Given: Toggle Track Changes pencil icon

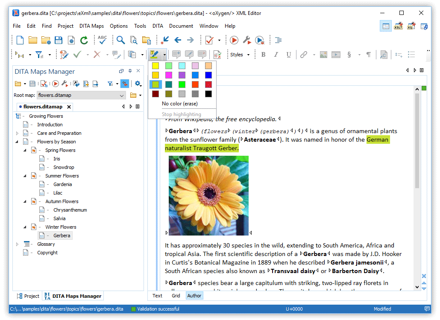Looking at the screenshot, I should click(64, 55).
